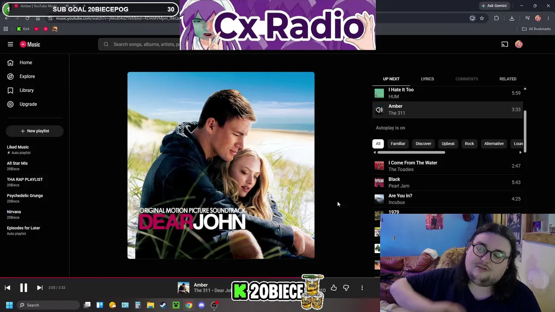Select the Discover filter chip
Viewport: 555px width, 312px height.
pos(424,144)
